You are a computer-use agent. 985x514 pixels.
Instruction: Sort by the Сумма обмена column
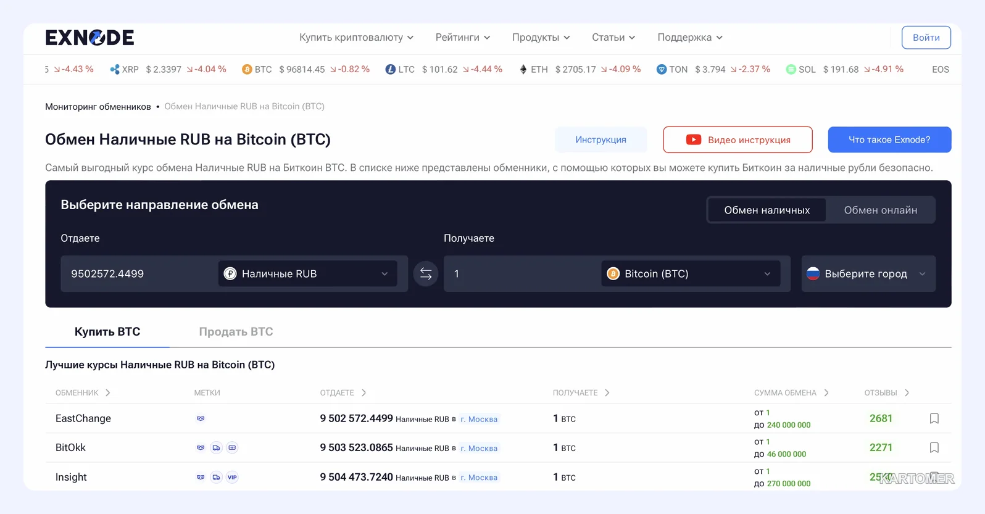tap(791, 392)
